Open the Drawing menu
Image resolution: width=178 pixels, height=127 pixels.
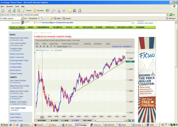tap(87, 44)
